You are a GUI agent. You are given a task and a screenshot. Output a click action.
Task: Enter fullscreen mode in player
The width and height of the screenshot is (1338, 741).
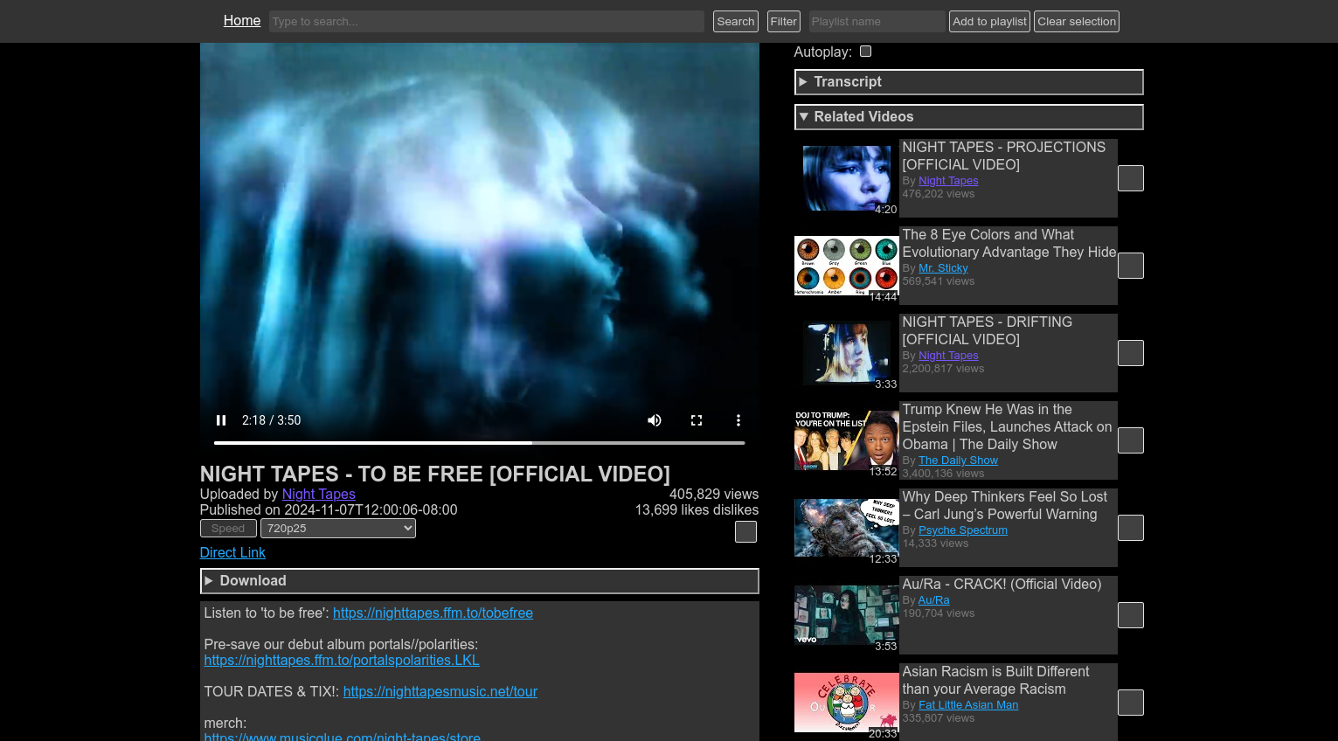697,420
